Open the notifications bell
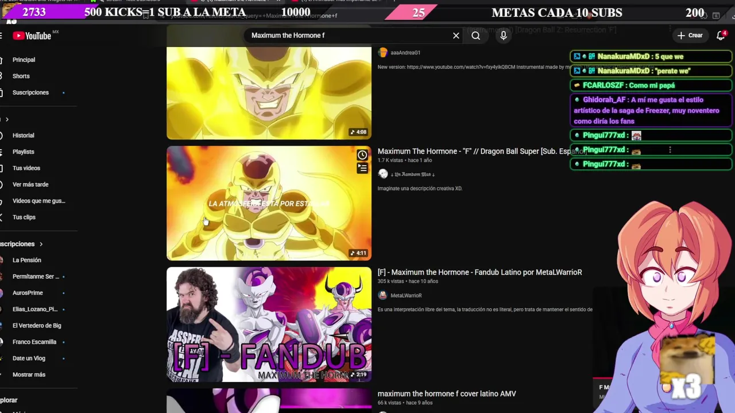The height and width of the screenshot is (413, 735). click(721, 36)
